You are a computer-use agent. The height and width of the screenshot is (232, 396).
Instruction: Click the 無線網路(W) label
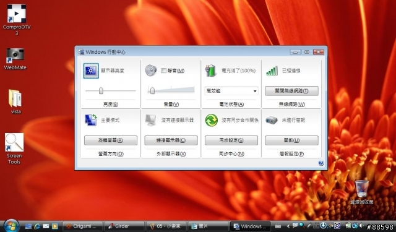pyautogui.click(x=291, y=105)
